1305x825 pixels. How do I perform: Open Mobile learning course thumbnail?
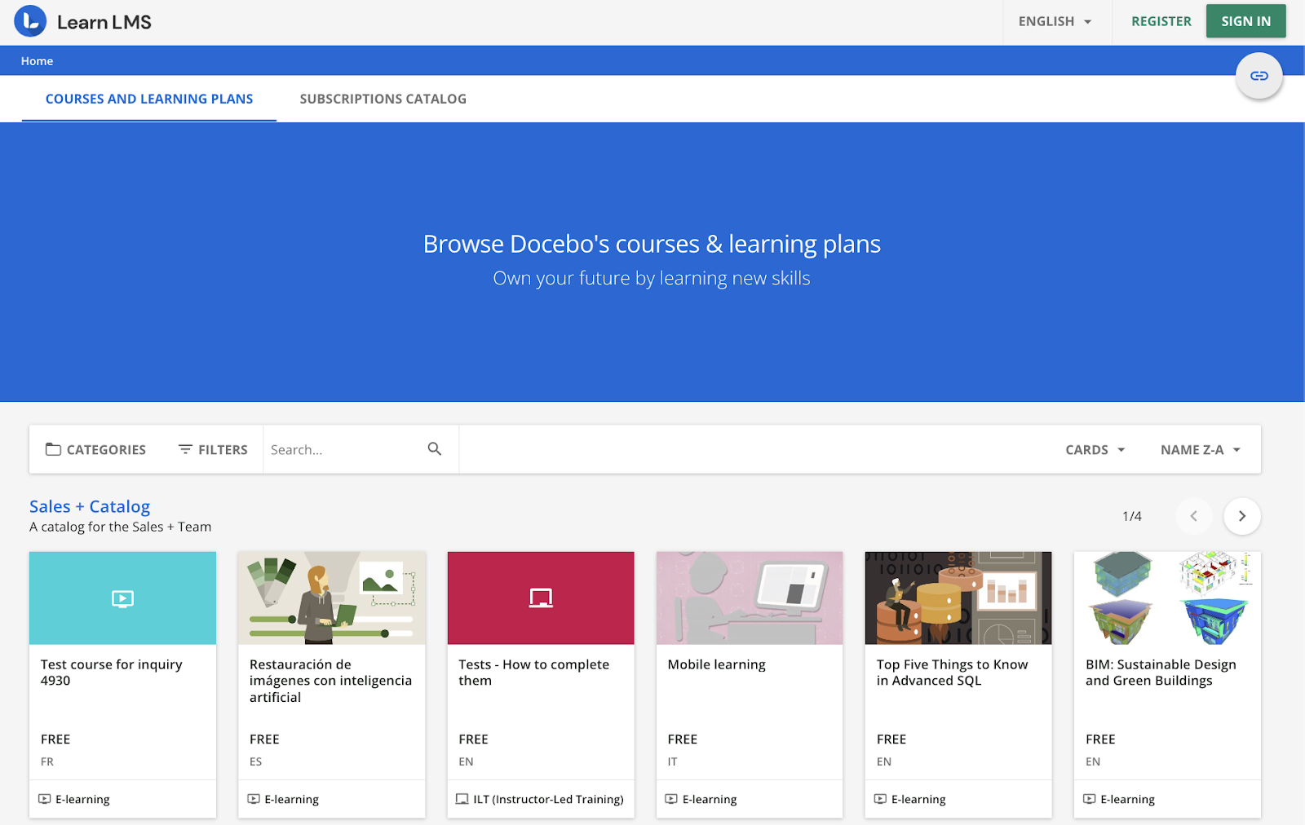coord(750,598)
